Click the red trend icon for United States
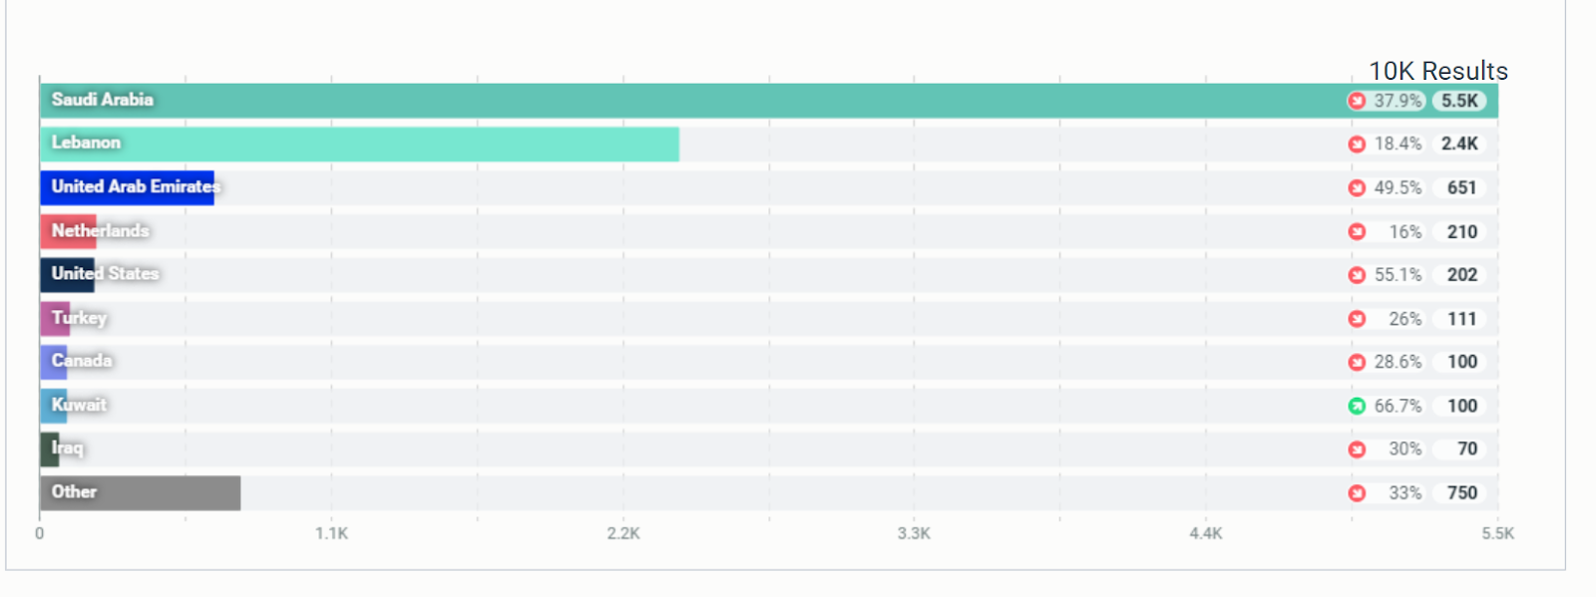The image size is (1596, 597). 1357,275
